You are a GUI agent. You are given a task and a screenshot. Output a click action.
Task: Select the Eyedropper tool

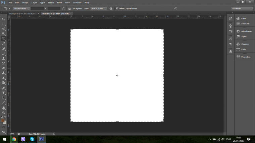(x=3, y=44)
